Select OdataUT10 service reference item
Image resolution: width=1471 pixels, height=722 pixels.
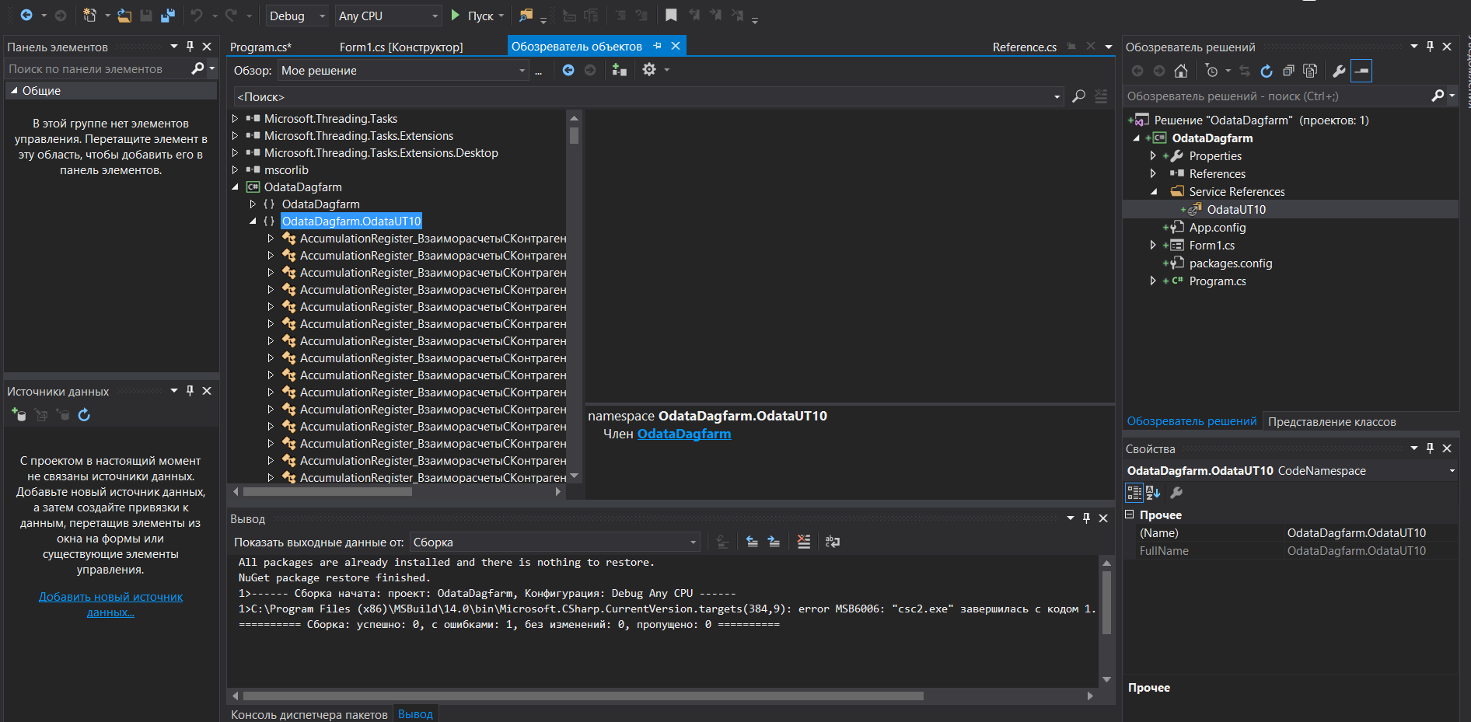[1236, 210]
